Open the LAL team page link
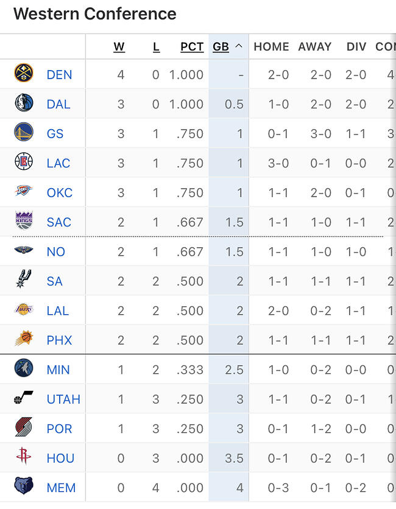The image size is (396, 509). click(58, 311)
